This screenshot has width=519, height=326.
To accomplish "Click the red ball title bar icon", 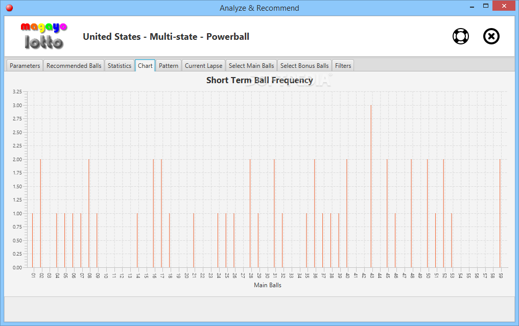I will pyautogui.click(x=9, y=8).
